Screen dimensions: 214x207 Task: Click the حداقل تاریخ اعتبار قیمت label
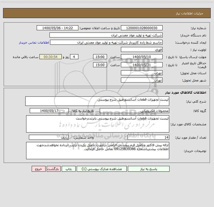[x=194, y=65]
